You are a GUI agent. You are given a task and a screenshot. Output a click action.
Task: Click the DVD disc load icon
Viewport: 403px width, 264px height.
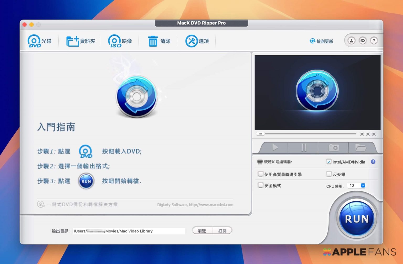point(34,41)
